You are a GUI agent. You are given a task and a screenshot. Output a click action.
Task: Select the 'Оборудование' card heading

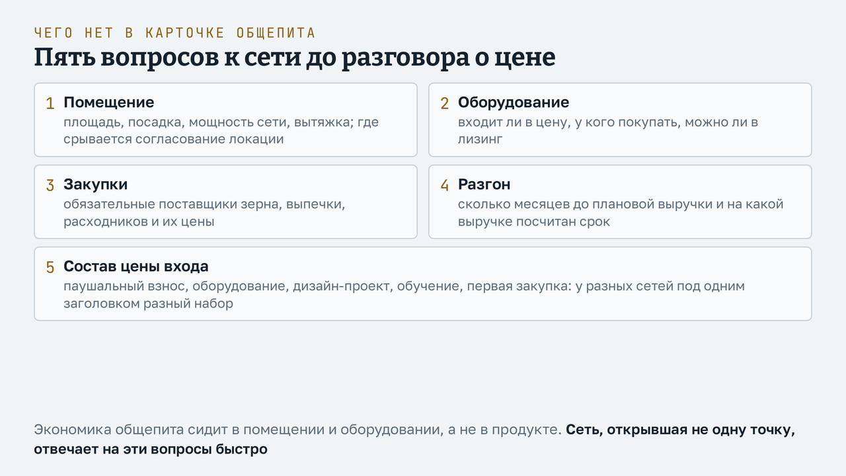tap(514, 102)
